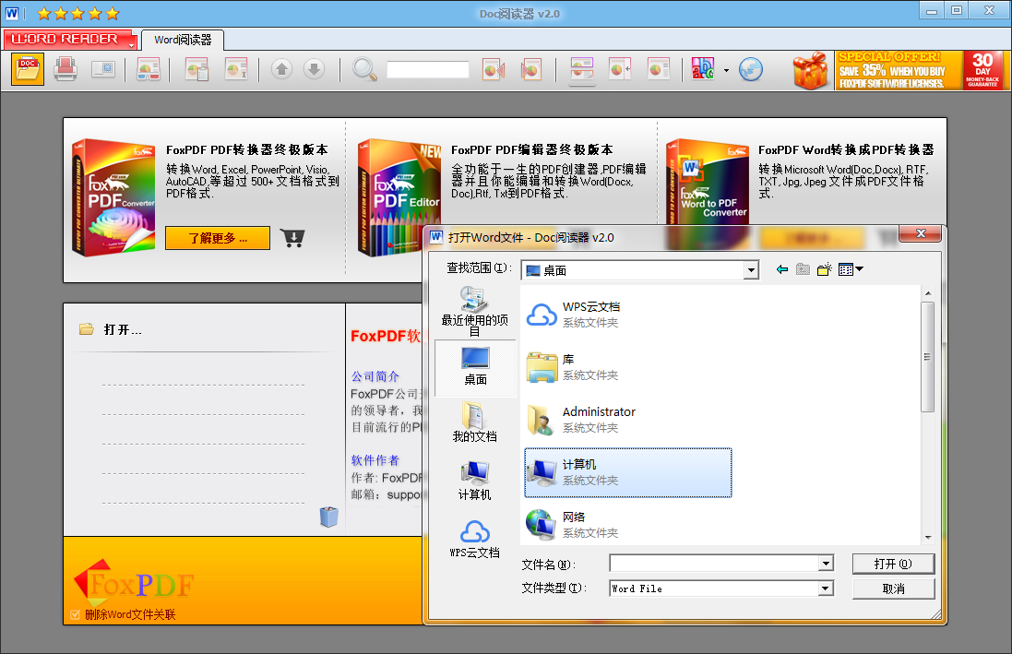The image size is (1012, 654).
Task: Click the file list scrollbar up arrow
Action: pyautogui.click(x=928, y=293)
